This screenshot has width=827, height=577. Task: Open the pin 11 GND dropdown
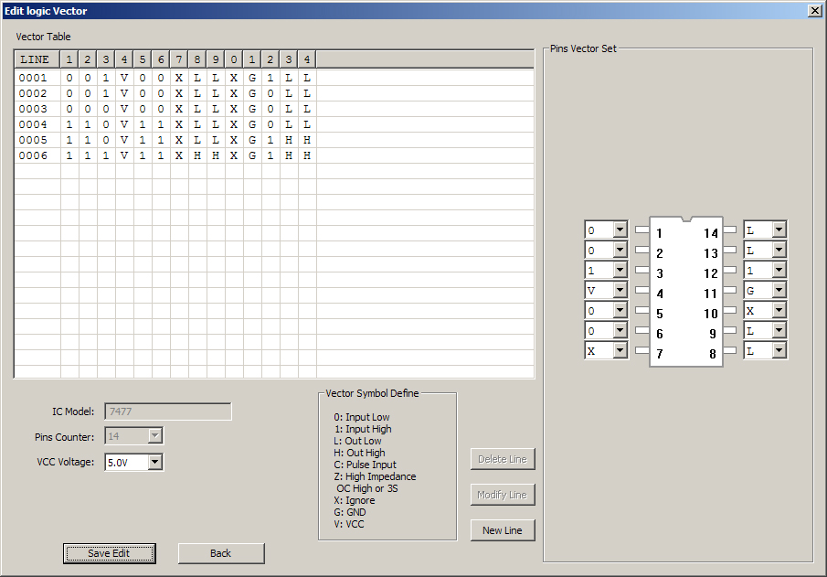(779, 290)
